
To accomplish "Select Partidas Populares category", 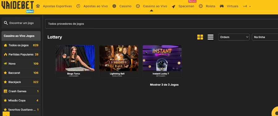I will [x=21, y=54].
